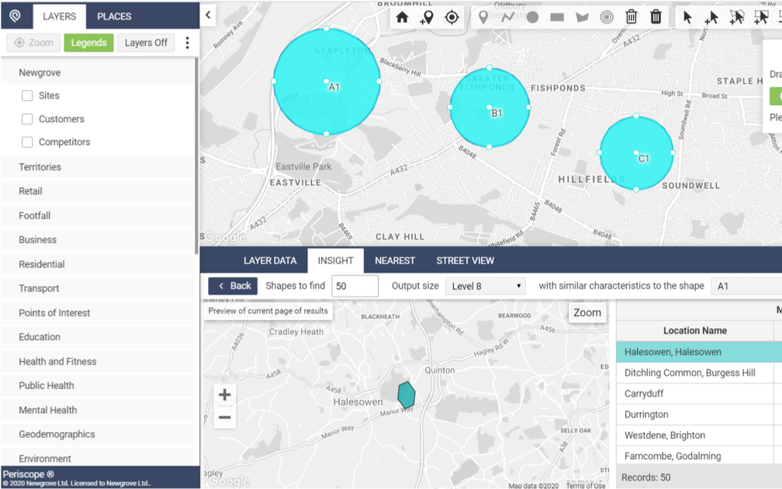The height and width of the screenshot is (489, 782).
Task: Activate the add-to-selection arrow tool
Action: (x=711, y=17)
